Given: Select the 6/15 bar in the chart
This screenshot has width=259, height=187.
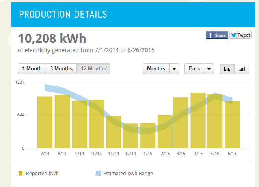Looking at the screenshot, I should point(232,124).
